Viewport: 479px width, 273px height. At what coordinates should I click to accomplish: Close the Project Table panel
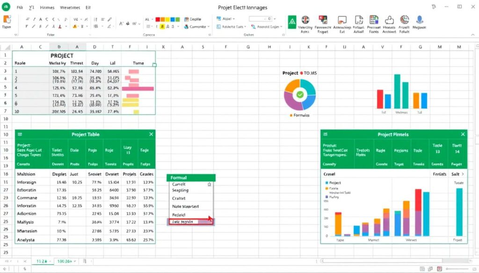[x=151, y=134]
